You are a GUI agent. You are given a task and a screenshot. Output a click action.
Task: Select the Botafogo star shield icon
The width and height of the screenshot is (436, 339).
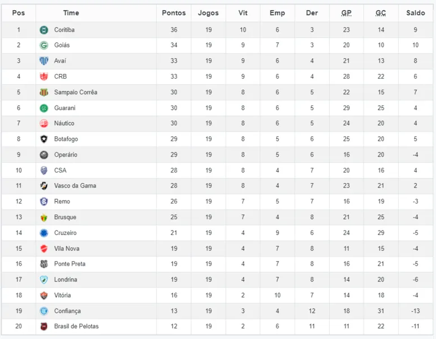(x=44, y=139)
